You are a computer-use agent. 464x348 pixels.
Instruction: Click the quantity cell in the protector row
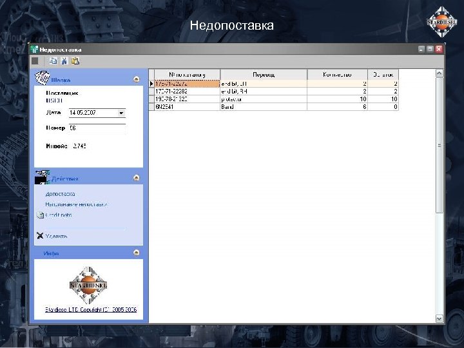coord(337,99)
